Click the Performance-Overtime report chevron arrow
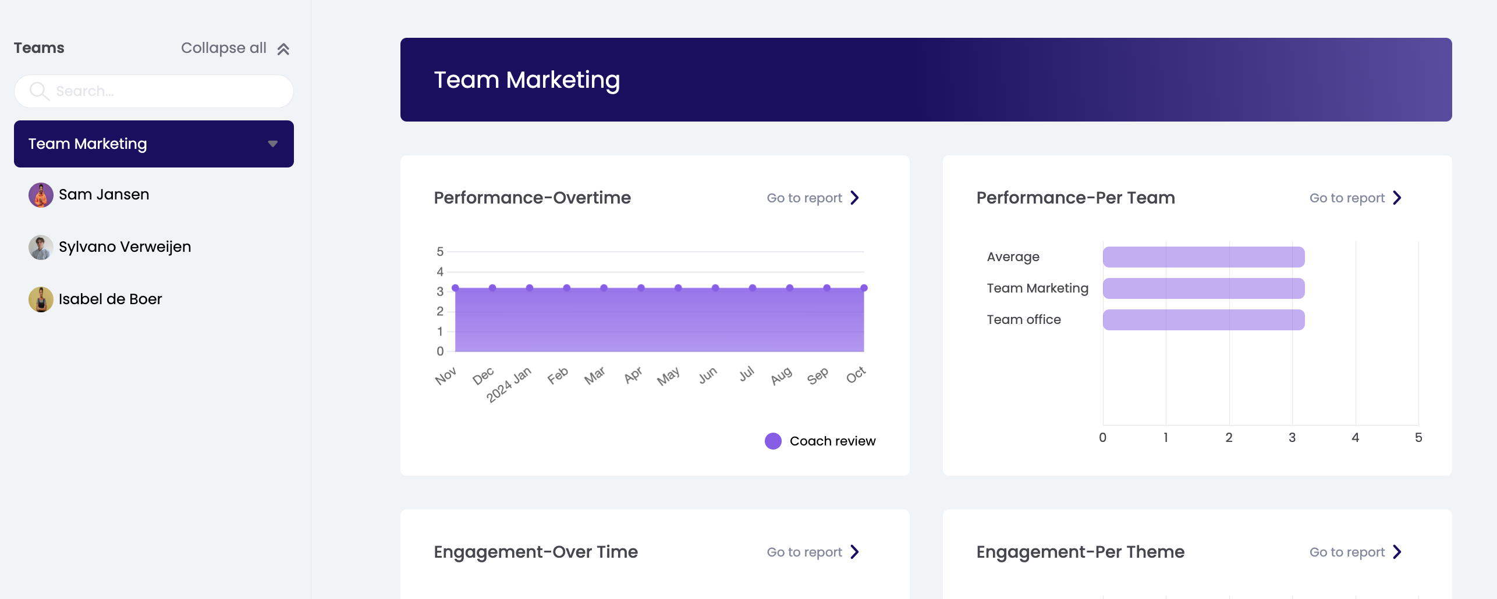 tap(854, 198)
